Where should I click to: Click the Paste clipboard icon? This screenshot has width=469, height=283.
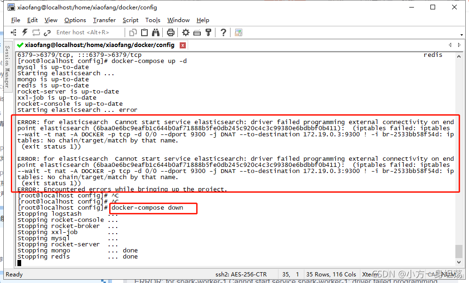coord(144,32)
